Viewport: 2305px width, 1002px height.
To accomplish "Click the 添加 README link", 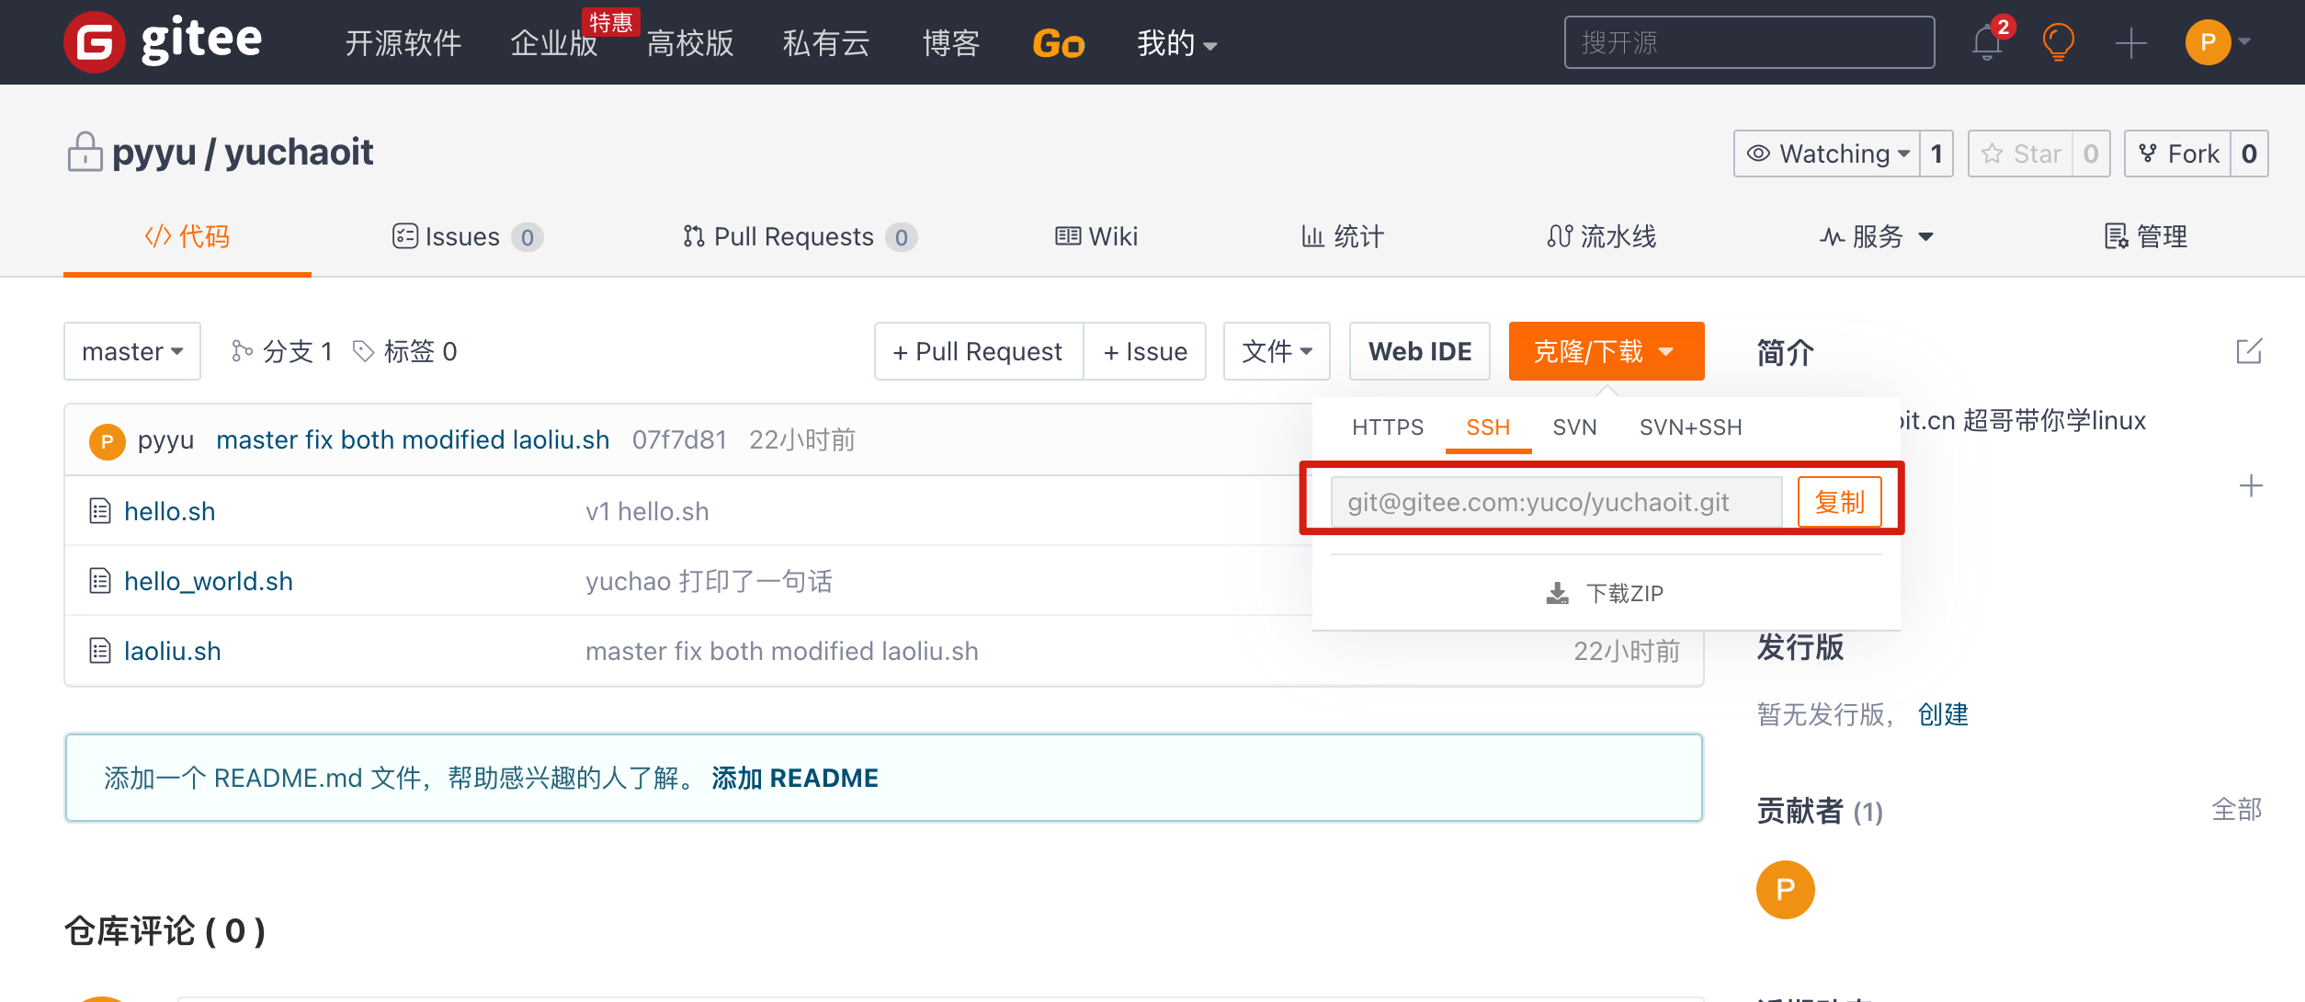I will point(795,778).
